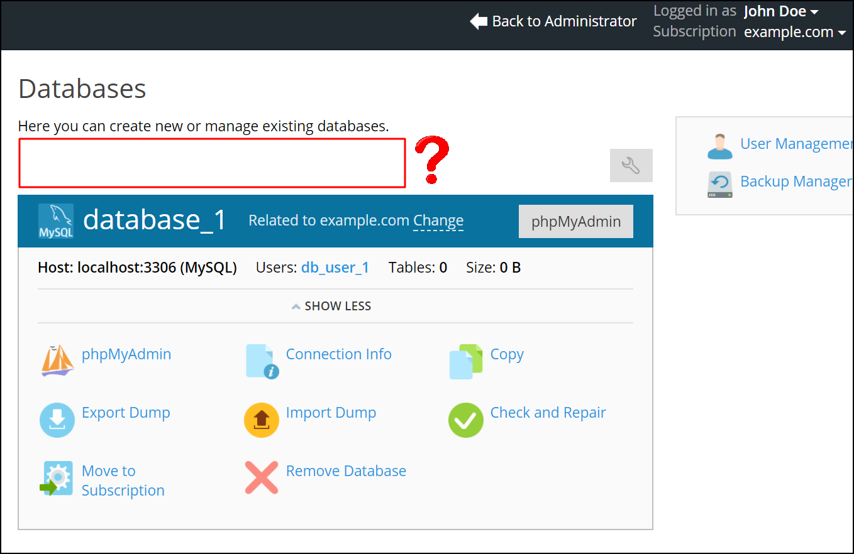Click the Move to Subscription gear icon

57,479
